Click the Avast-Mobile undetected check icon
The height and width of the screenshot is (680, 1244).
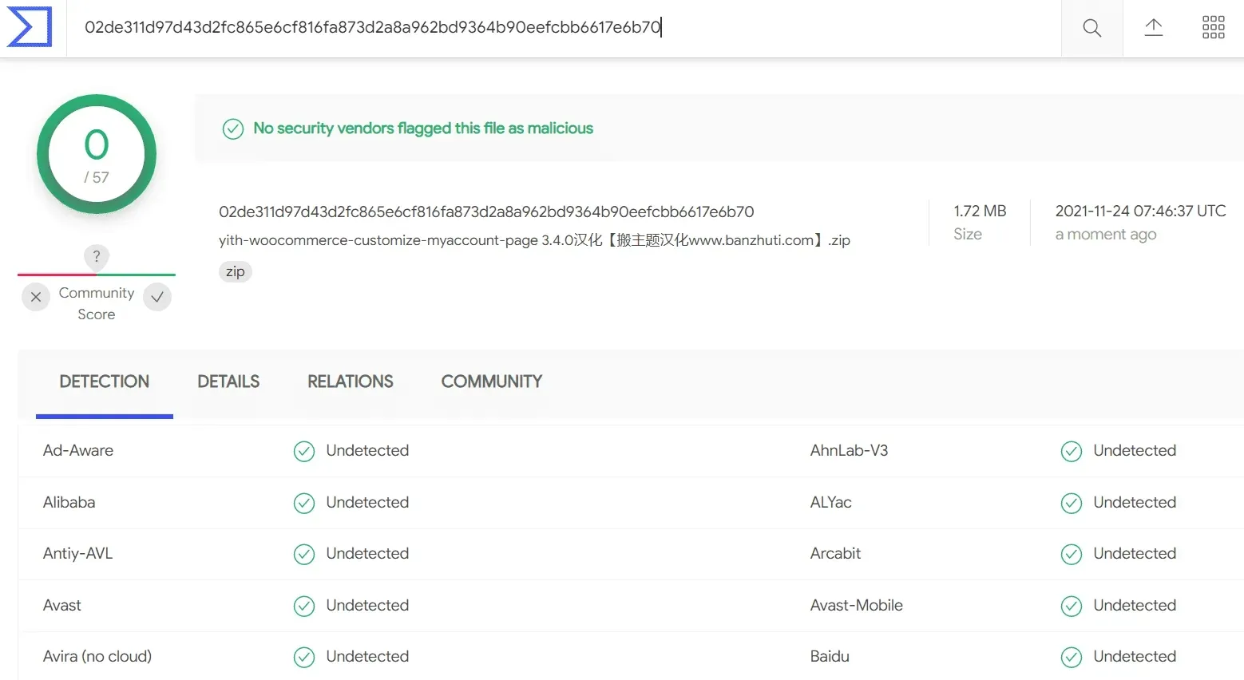point(1072,606)
